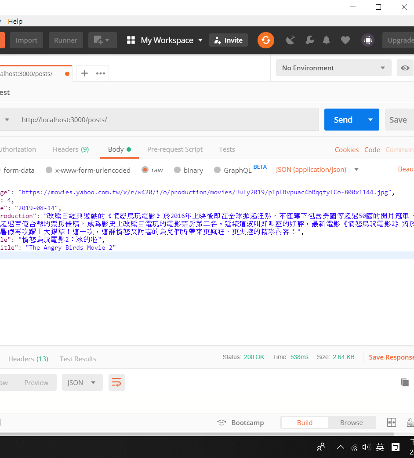The image size is (414, 458).
Task: Open the wrench settings icon
Action: (x=309, y=40)
